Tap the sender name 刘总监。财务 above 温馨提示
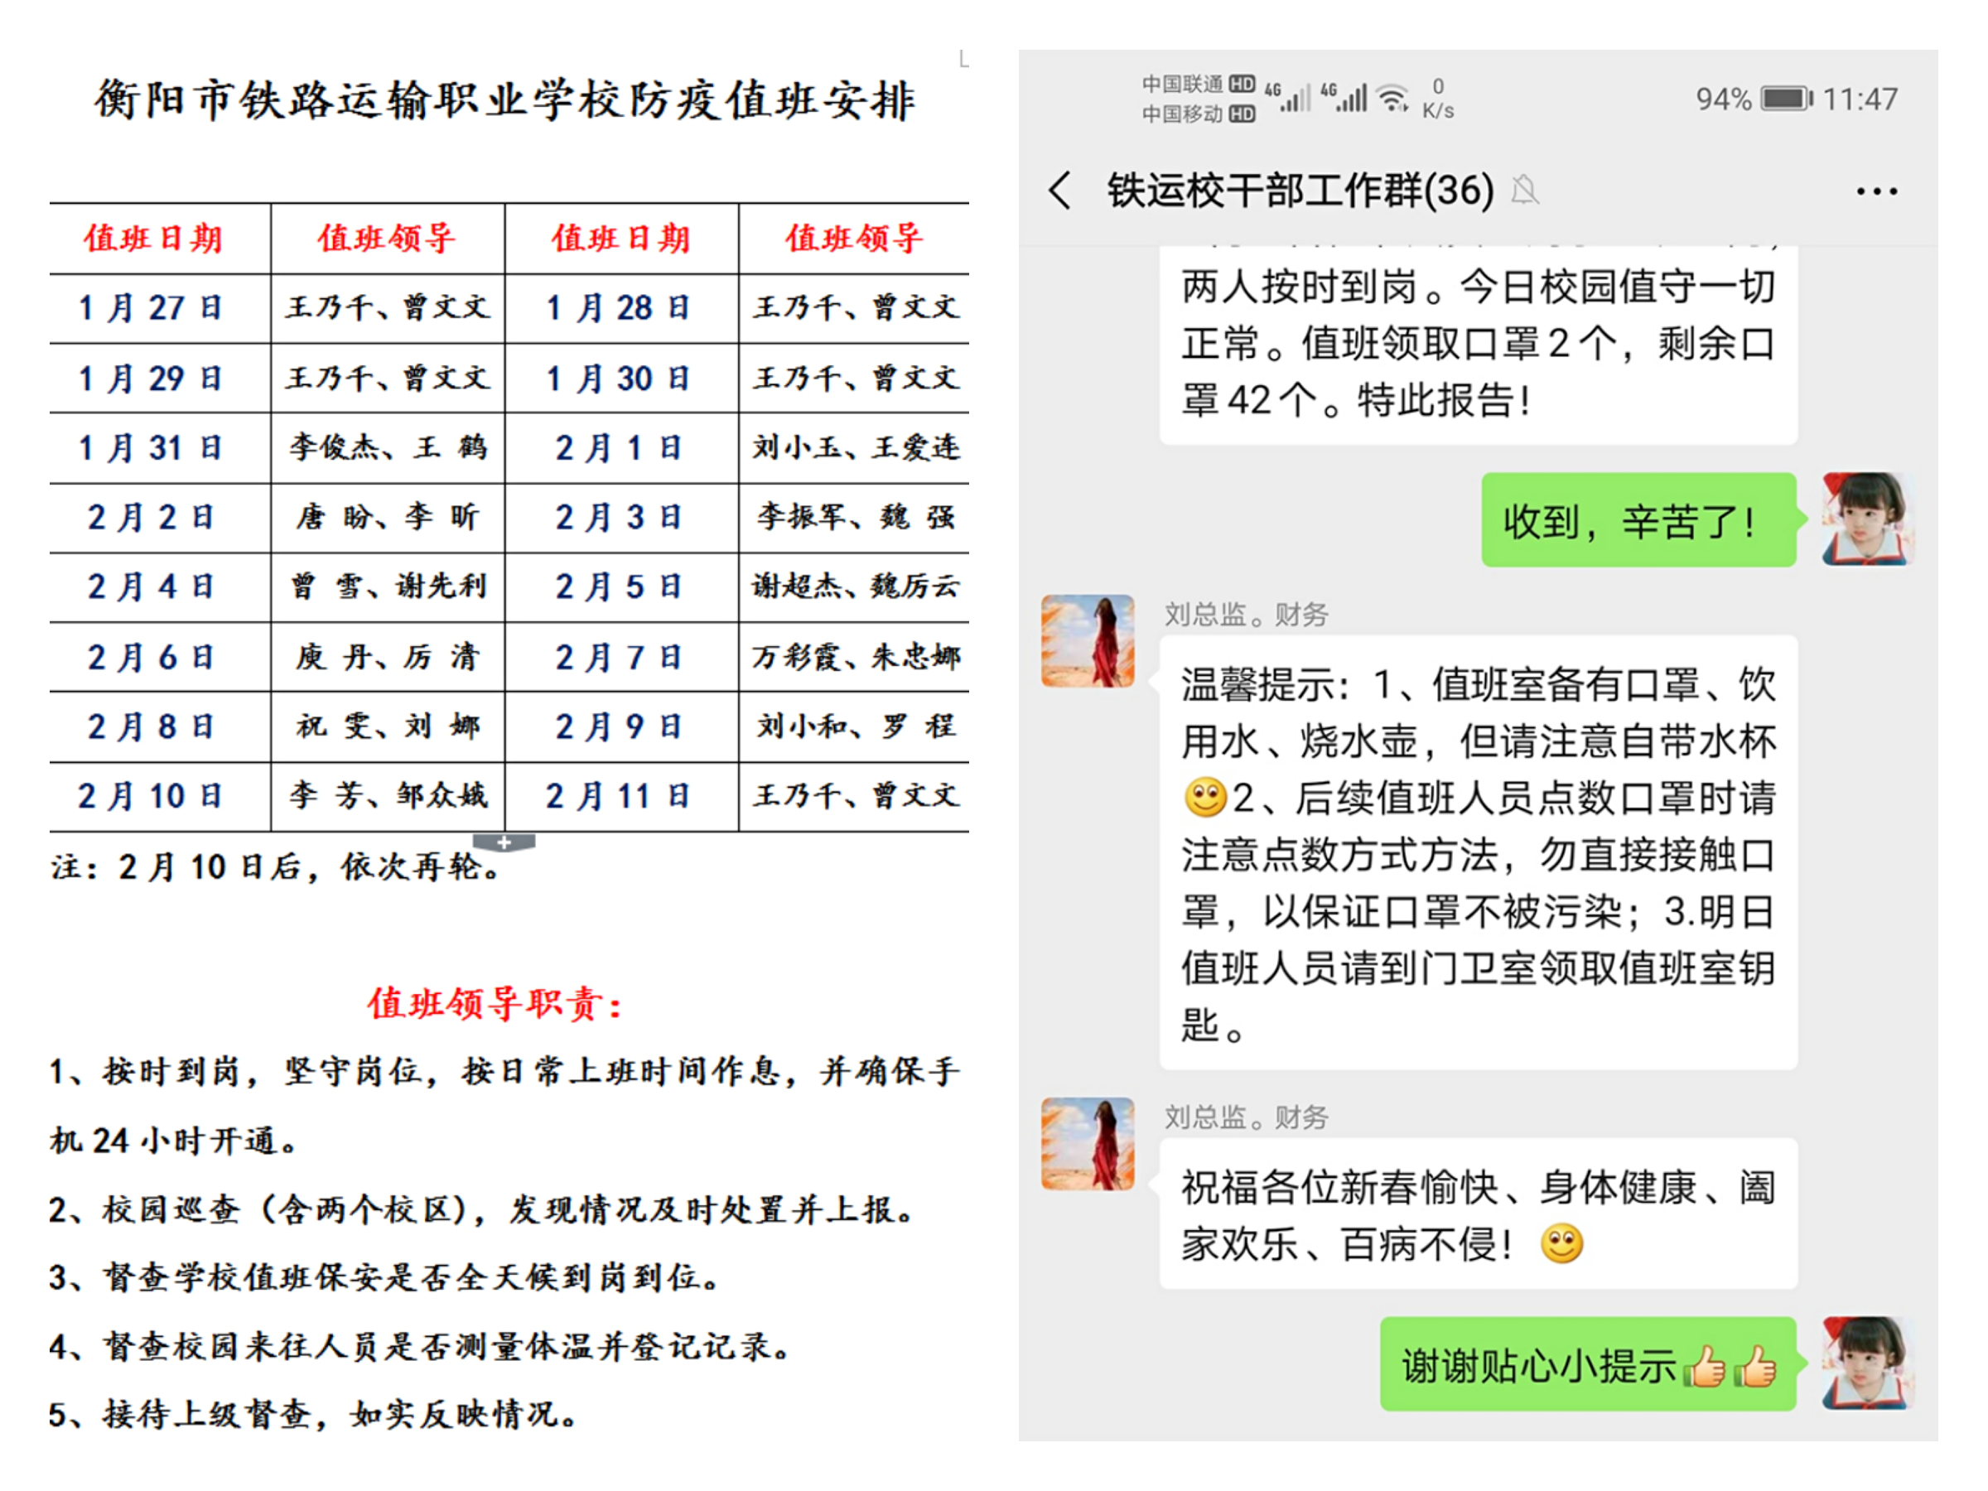The height and width of the screenshot is (1491, 1988). [1246, 615]
